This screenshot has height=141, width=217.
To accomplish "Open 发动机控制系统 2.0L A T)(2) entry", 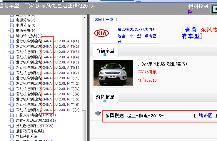I will coord(47,46).
